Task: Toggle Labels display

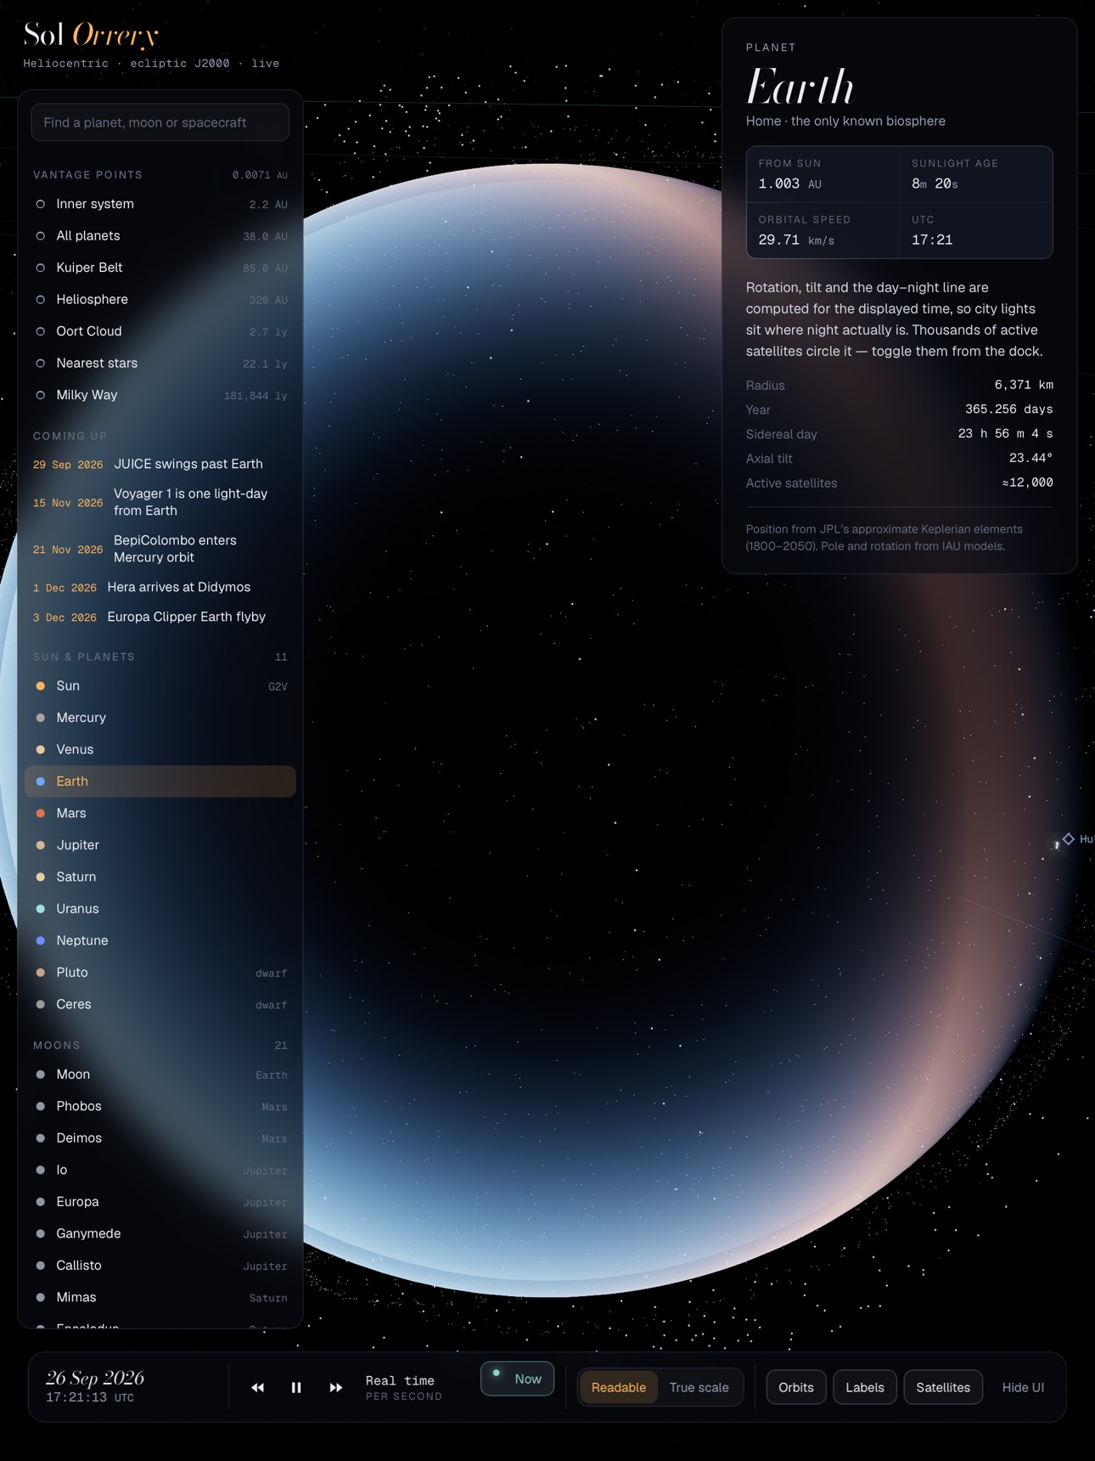Action: coord(865,1387)
